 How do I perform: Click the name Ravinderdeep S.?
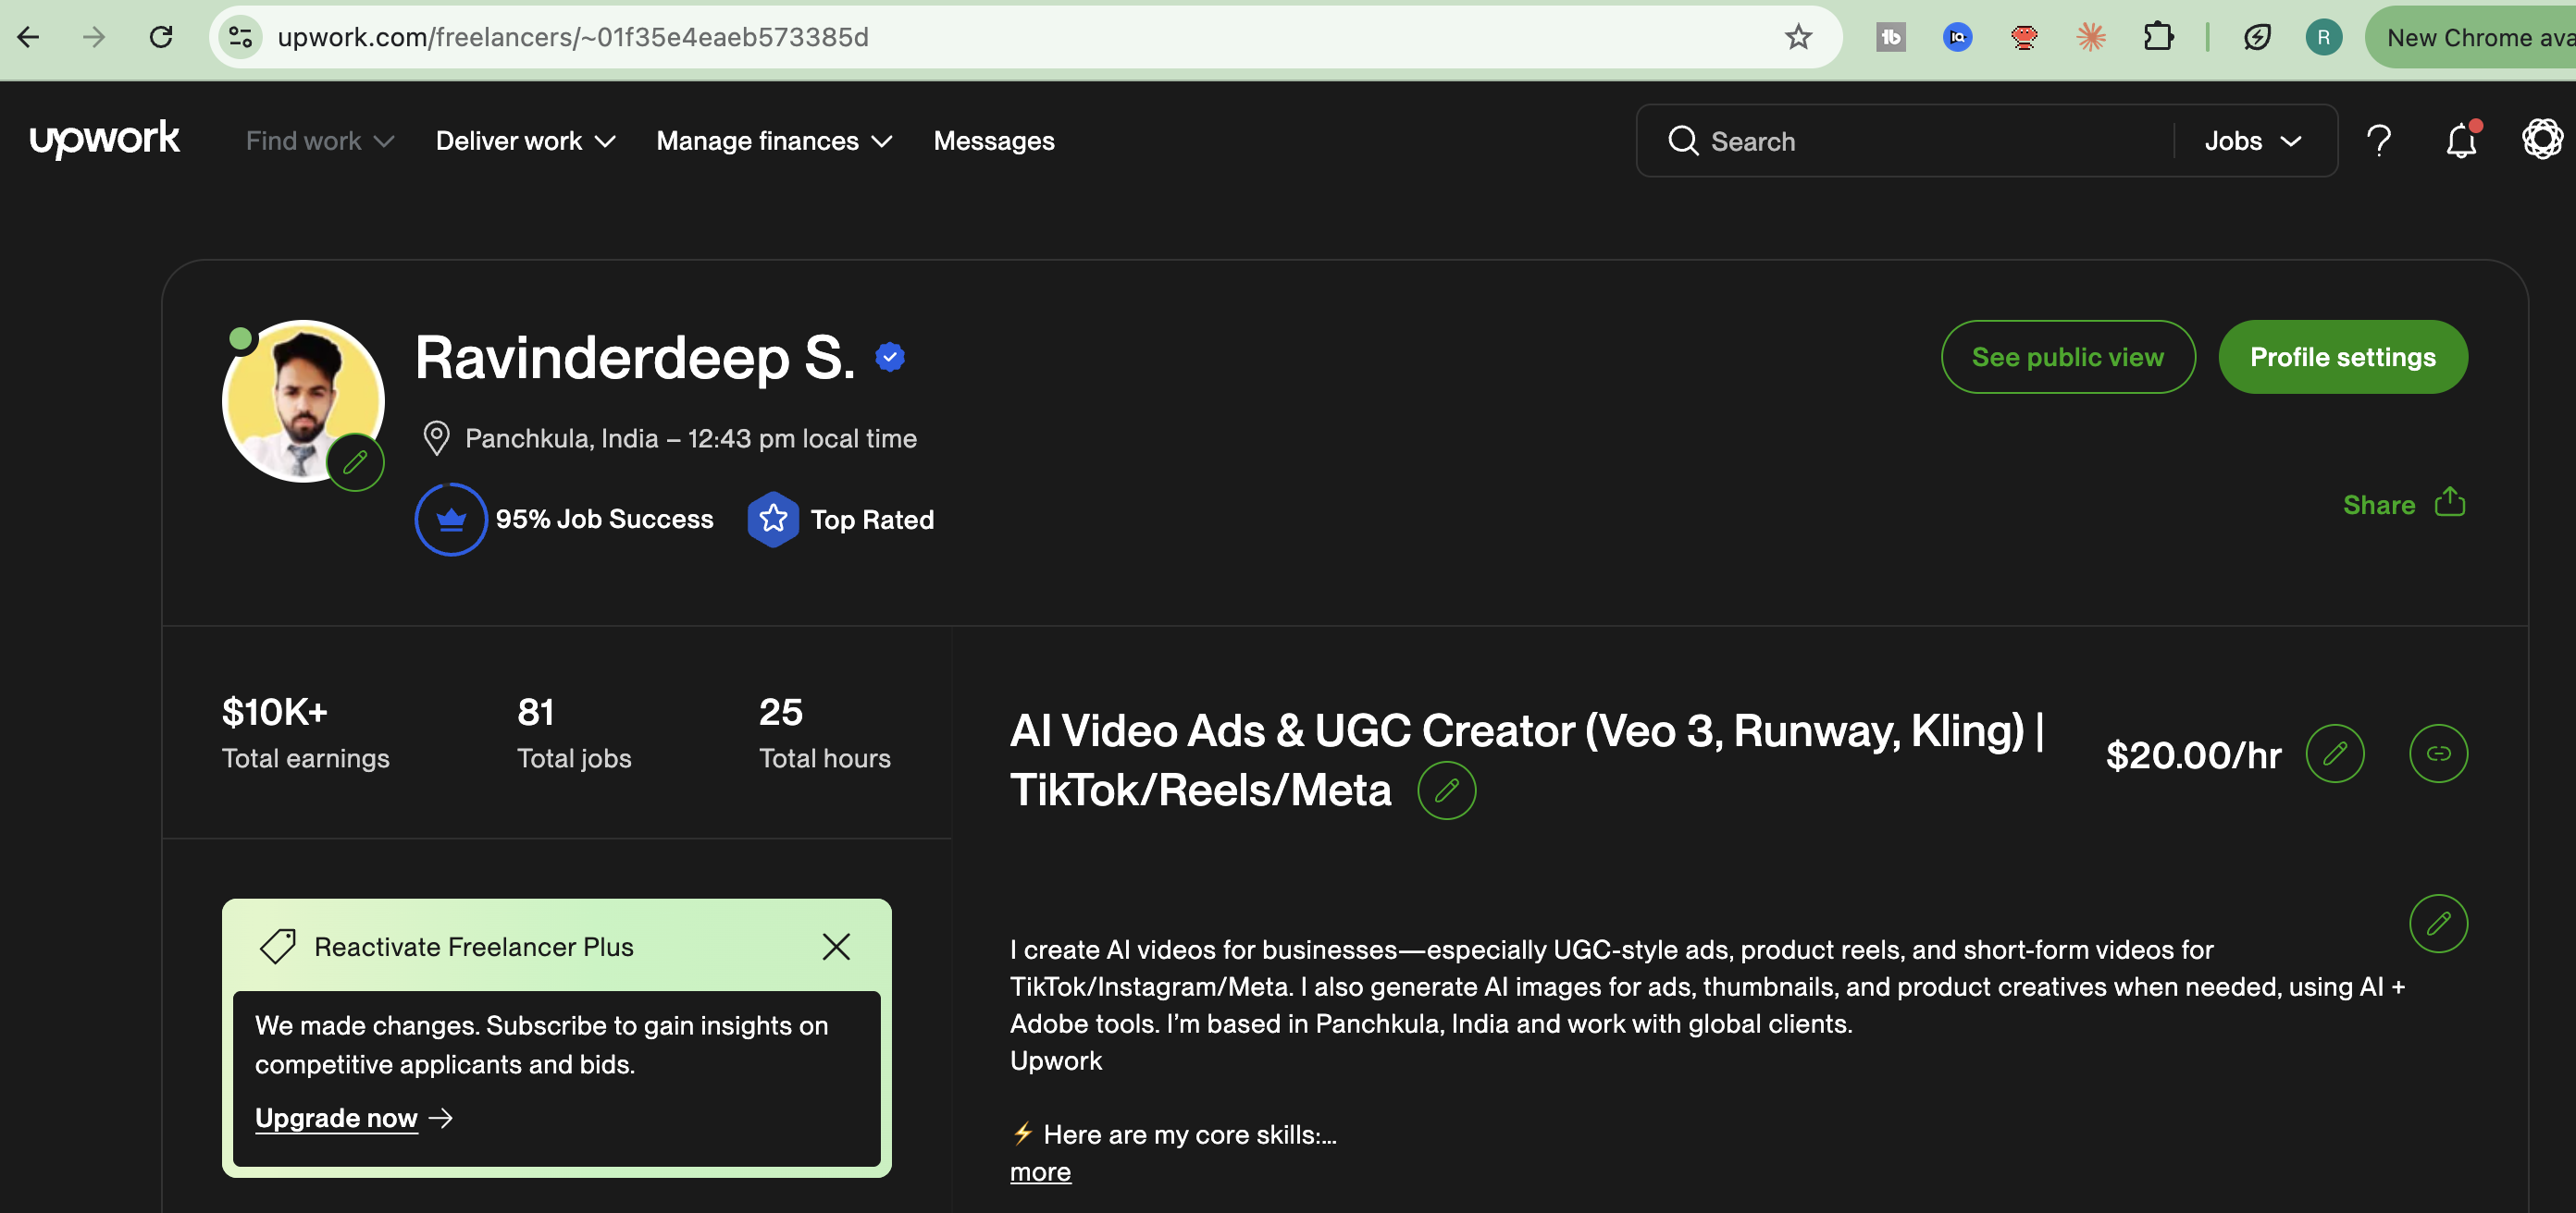click(x=635, y=357)
